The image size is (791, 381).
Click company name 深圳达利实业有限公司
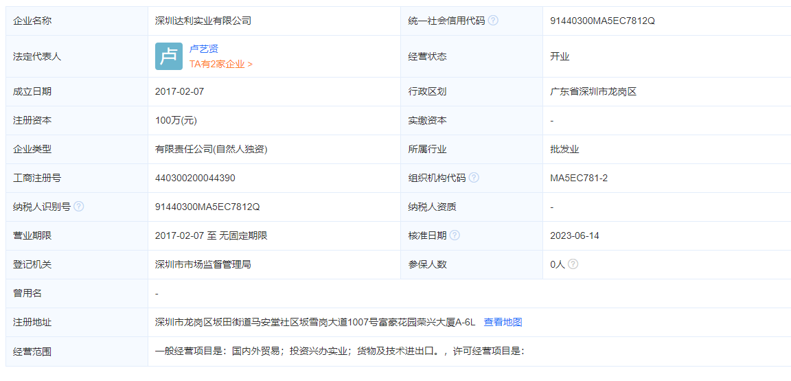coord(203,21)
